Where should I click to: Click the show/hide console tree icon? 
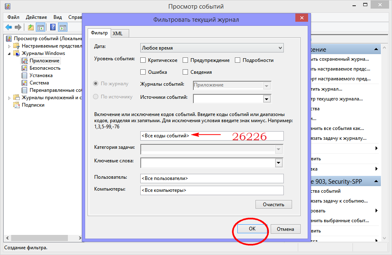point(41,27)
